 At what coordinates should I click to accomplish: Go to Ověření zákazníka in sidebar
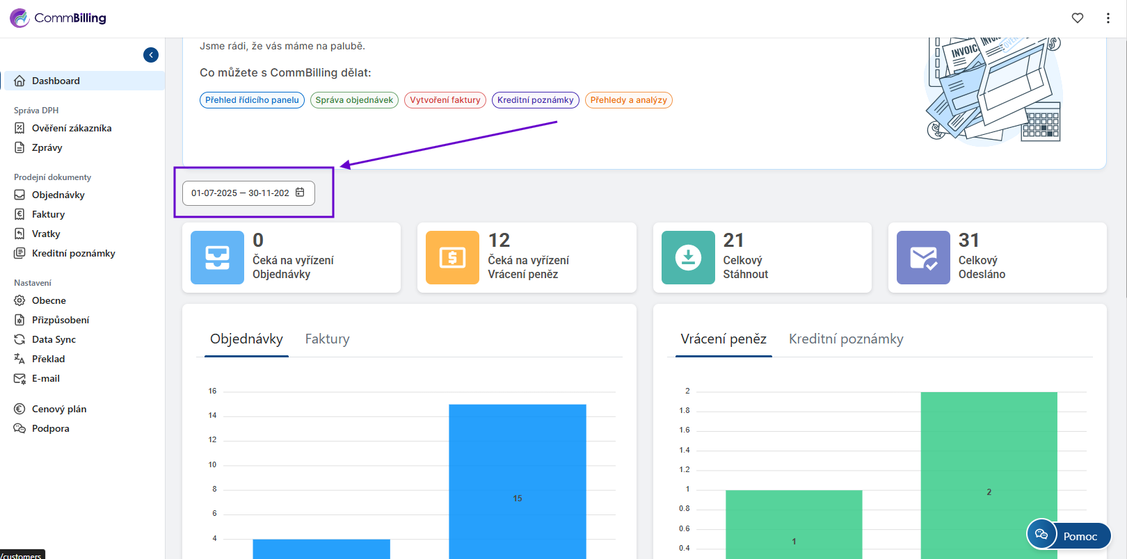pyautogui.click(x=71, y=128)
